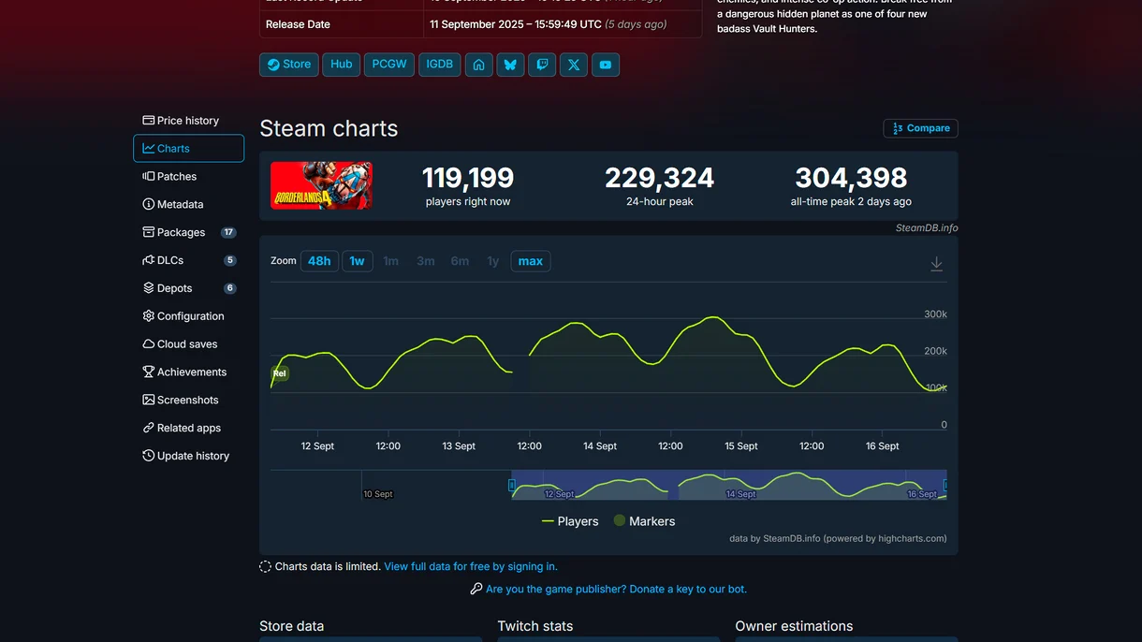The height and width of the screenshot is (642, 1142).
Task: Open the Steam Store button
Action: (x=288, y=65)
